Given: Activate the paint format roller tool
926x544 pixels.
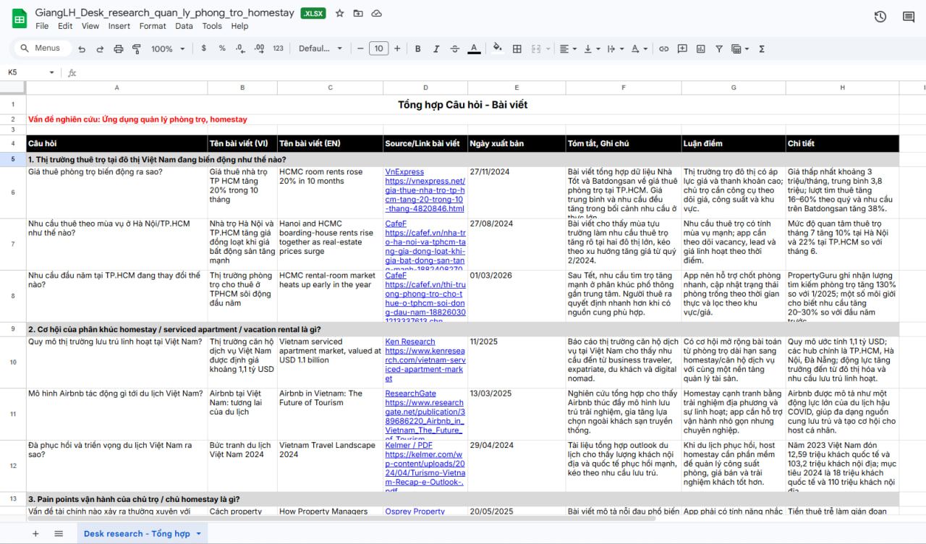Looking at the screenshot, I should pyautogui.click(x=137, y=48).
